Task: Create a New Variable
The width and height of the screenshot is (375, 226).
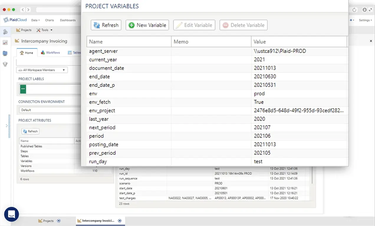Action: tap(147, 25)
